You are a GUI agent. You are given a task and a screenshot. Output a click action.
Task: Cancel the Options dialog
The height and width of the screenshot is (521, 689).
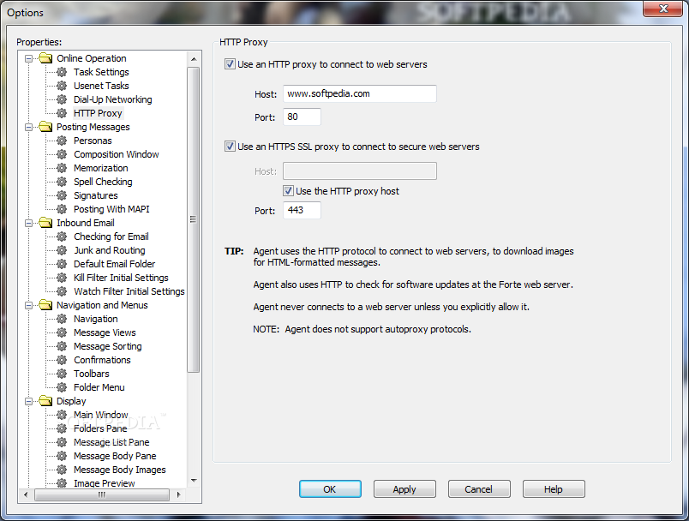point(479,489)
